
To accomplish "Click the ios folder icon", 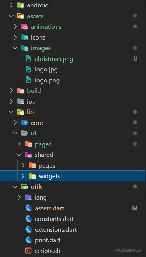I will (21, 101).
